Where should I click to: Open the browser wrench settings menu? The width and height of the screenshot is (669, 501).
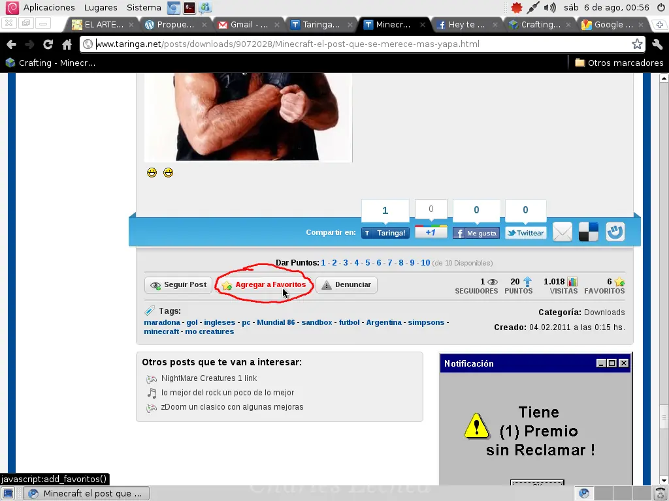[657, 44]
